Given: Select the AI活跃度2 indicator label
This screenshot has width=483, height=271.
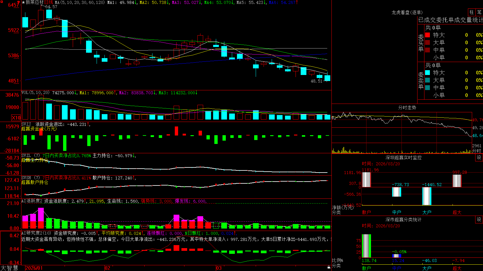Looking at the screenshot, I should click(32, 201).
